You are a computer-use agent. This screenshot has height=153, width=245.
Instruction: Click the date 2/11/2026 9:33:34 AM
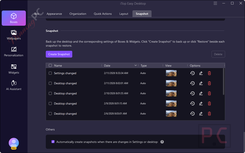coord(116,73)
